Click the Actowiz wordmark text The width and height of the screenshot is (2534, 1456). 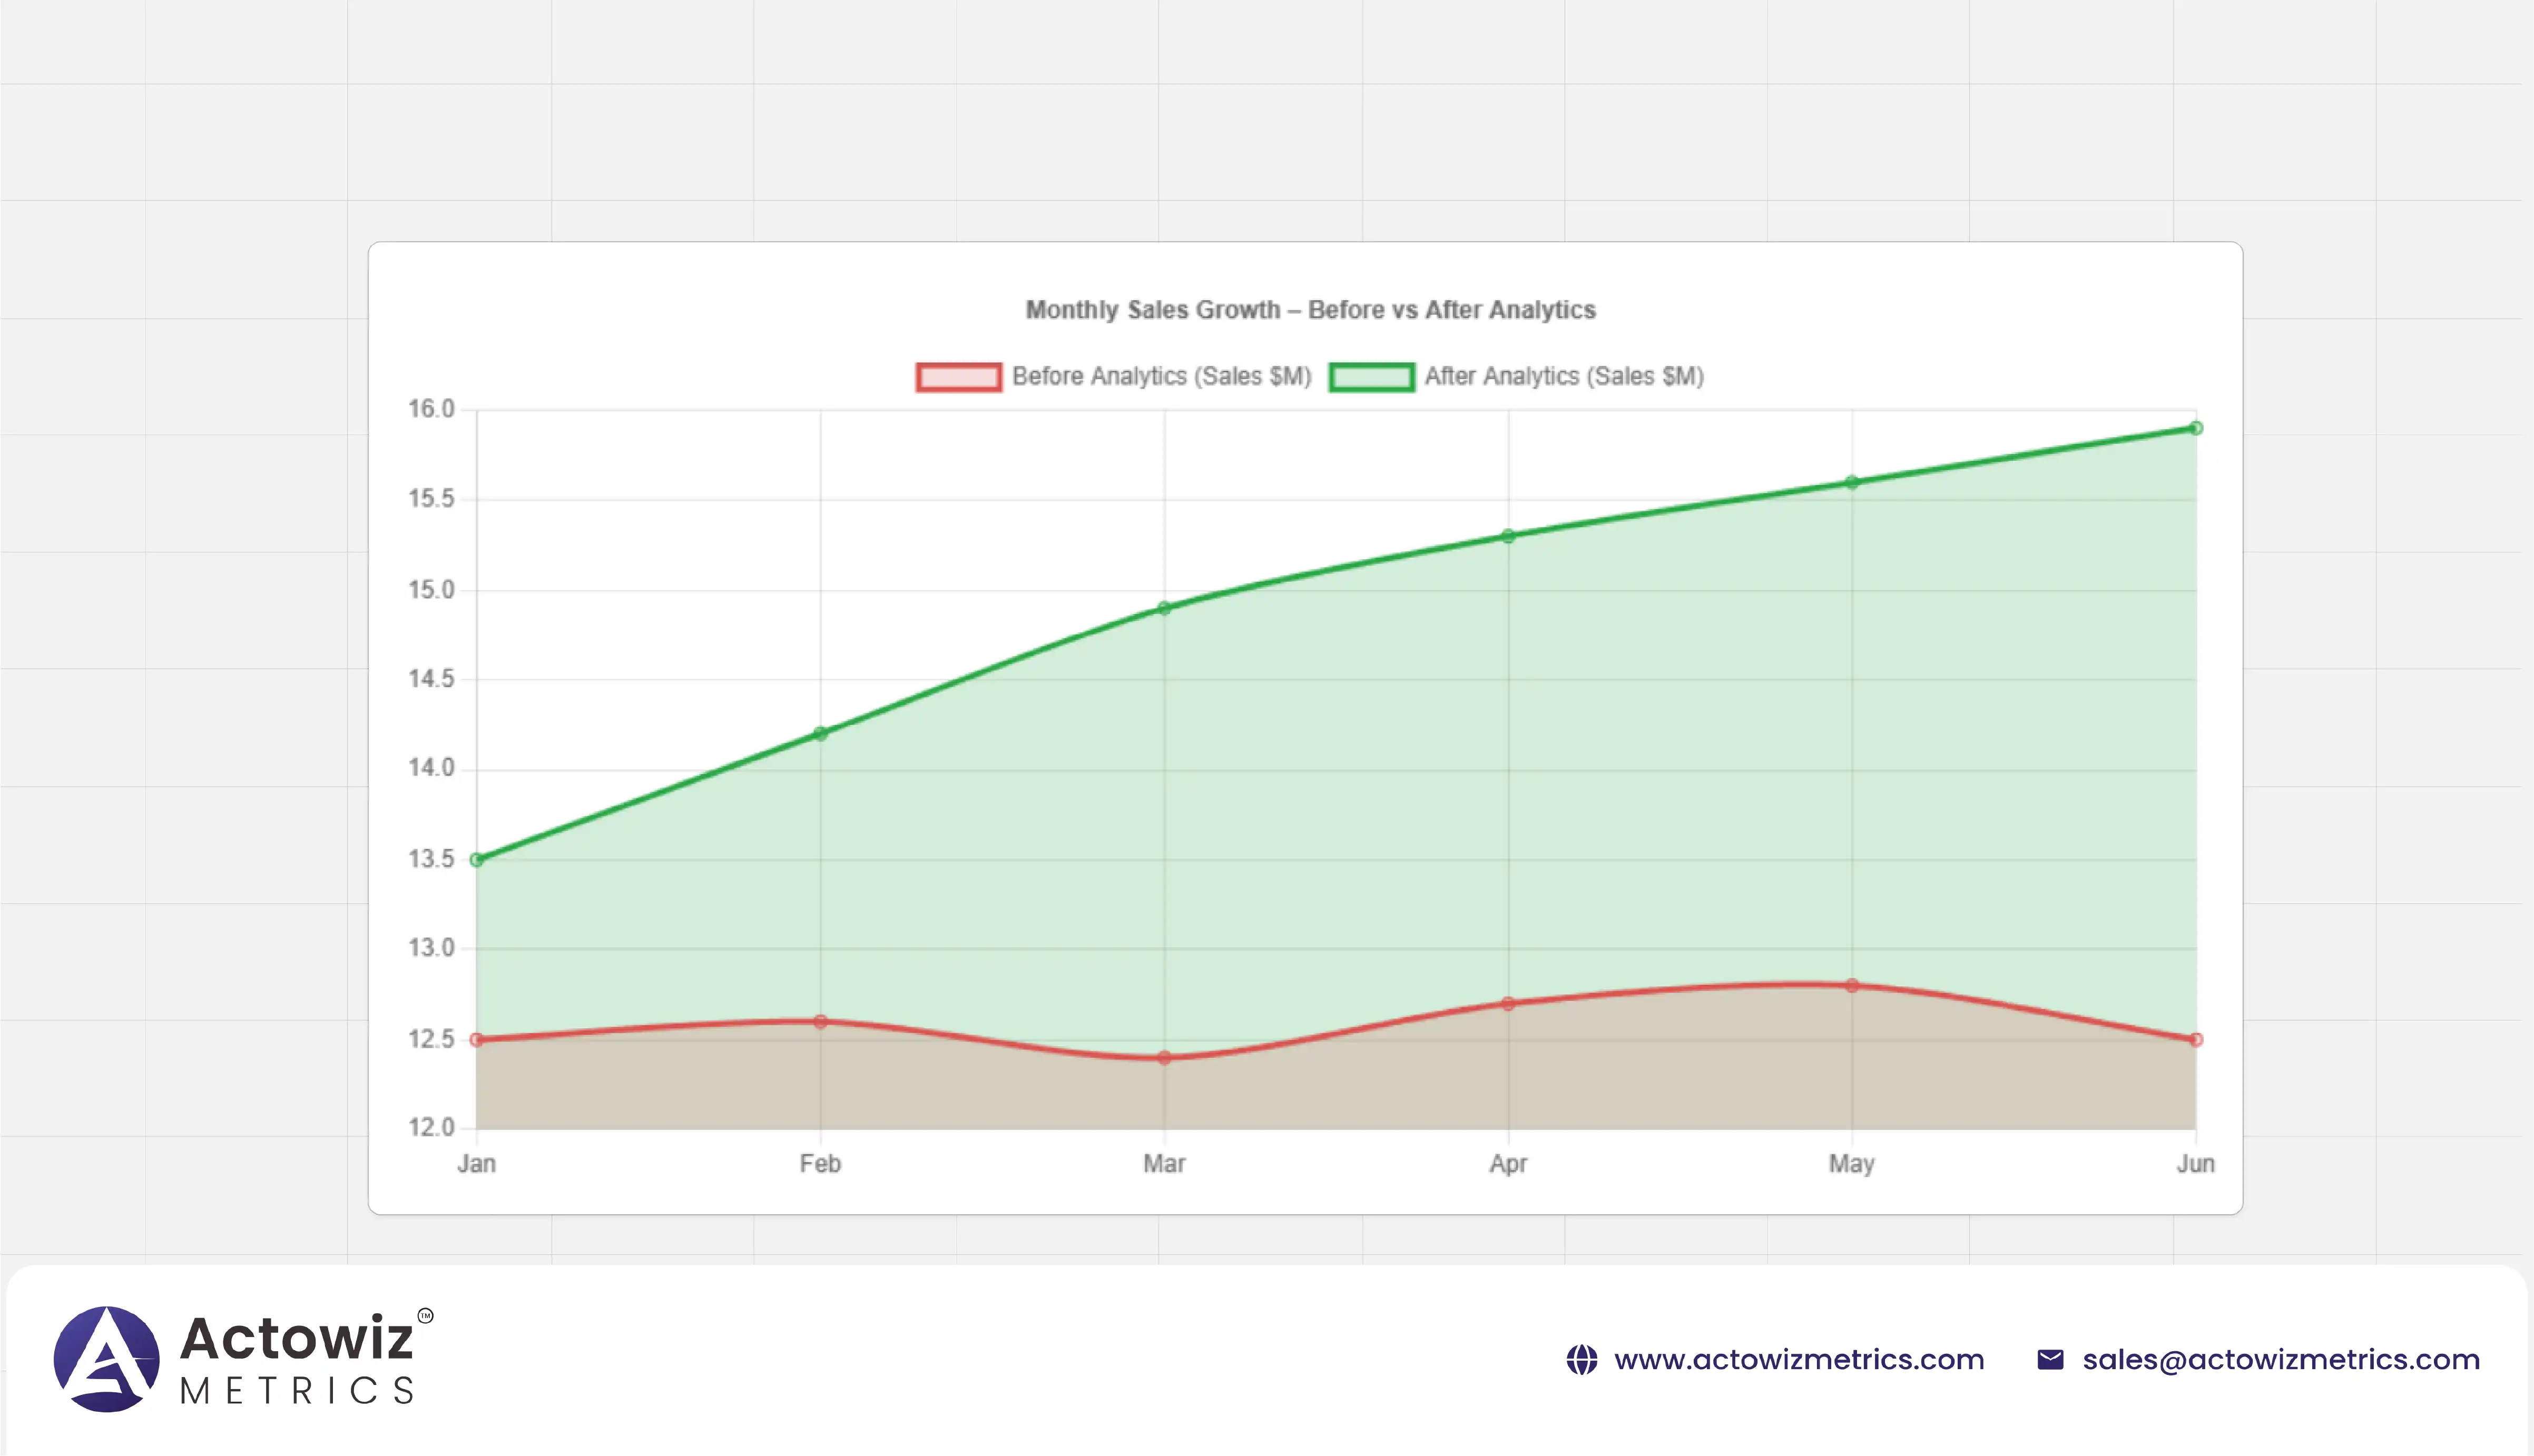296,1338
